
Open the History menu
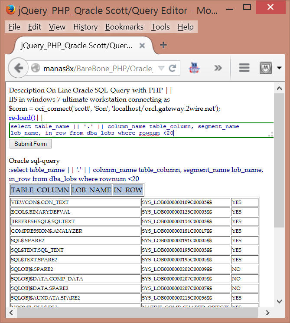click(x=85, y=27)
